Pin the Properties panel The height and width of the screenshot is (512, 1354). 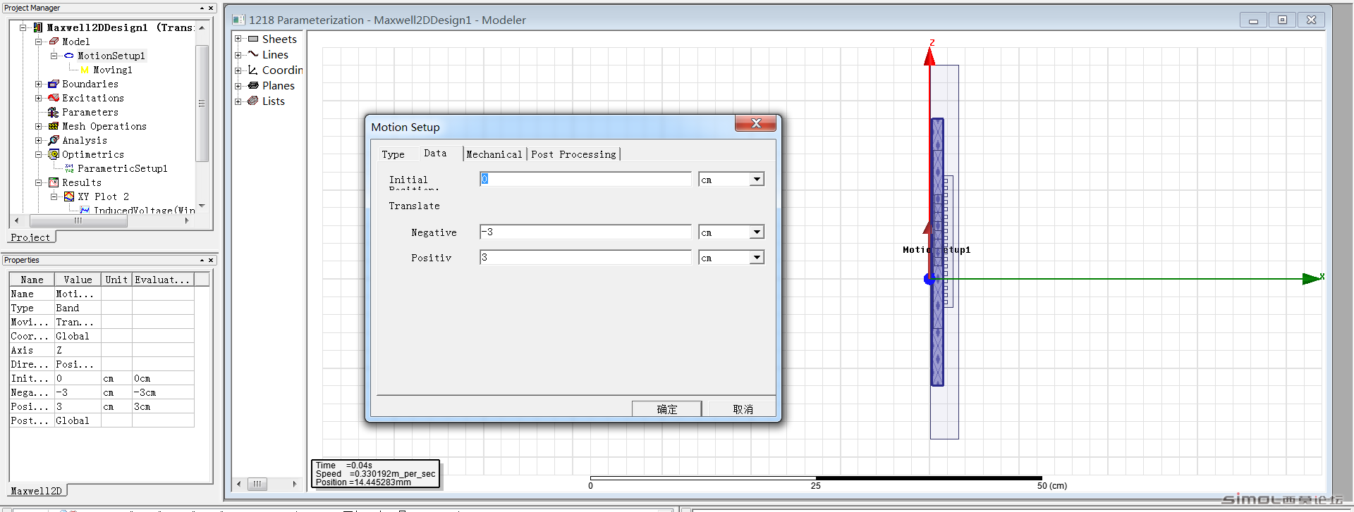click(202, 260)
